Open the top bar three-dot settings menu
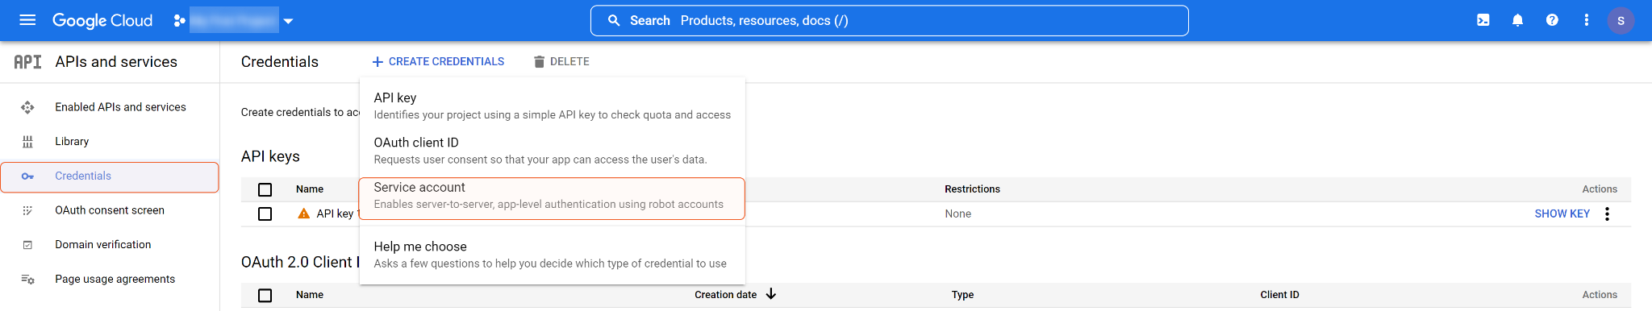Screen dimensions: 1652x311 click(x=1586, y=20)
